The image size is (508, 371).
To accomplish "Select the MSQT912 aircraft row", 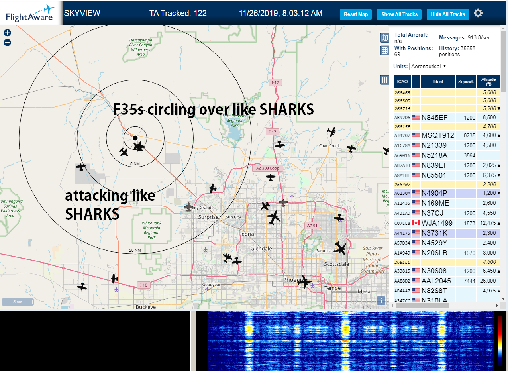I will tap(447, 135).
